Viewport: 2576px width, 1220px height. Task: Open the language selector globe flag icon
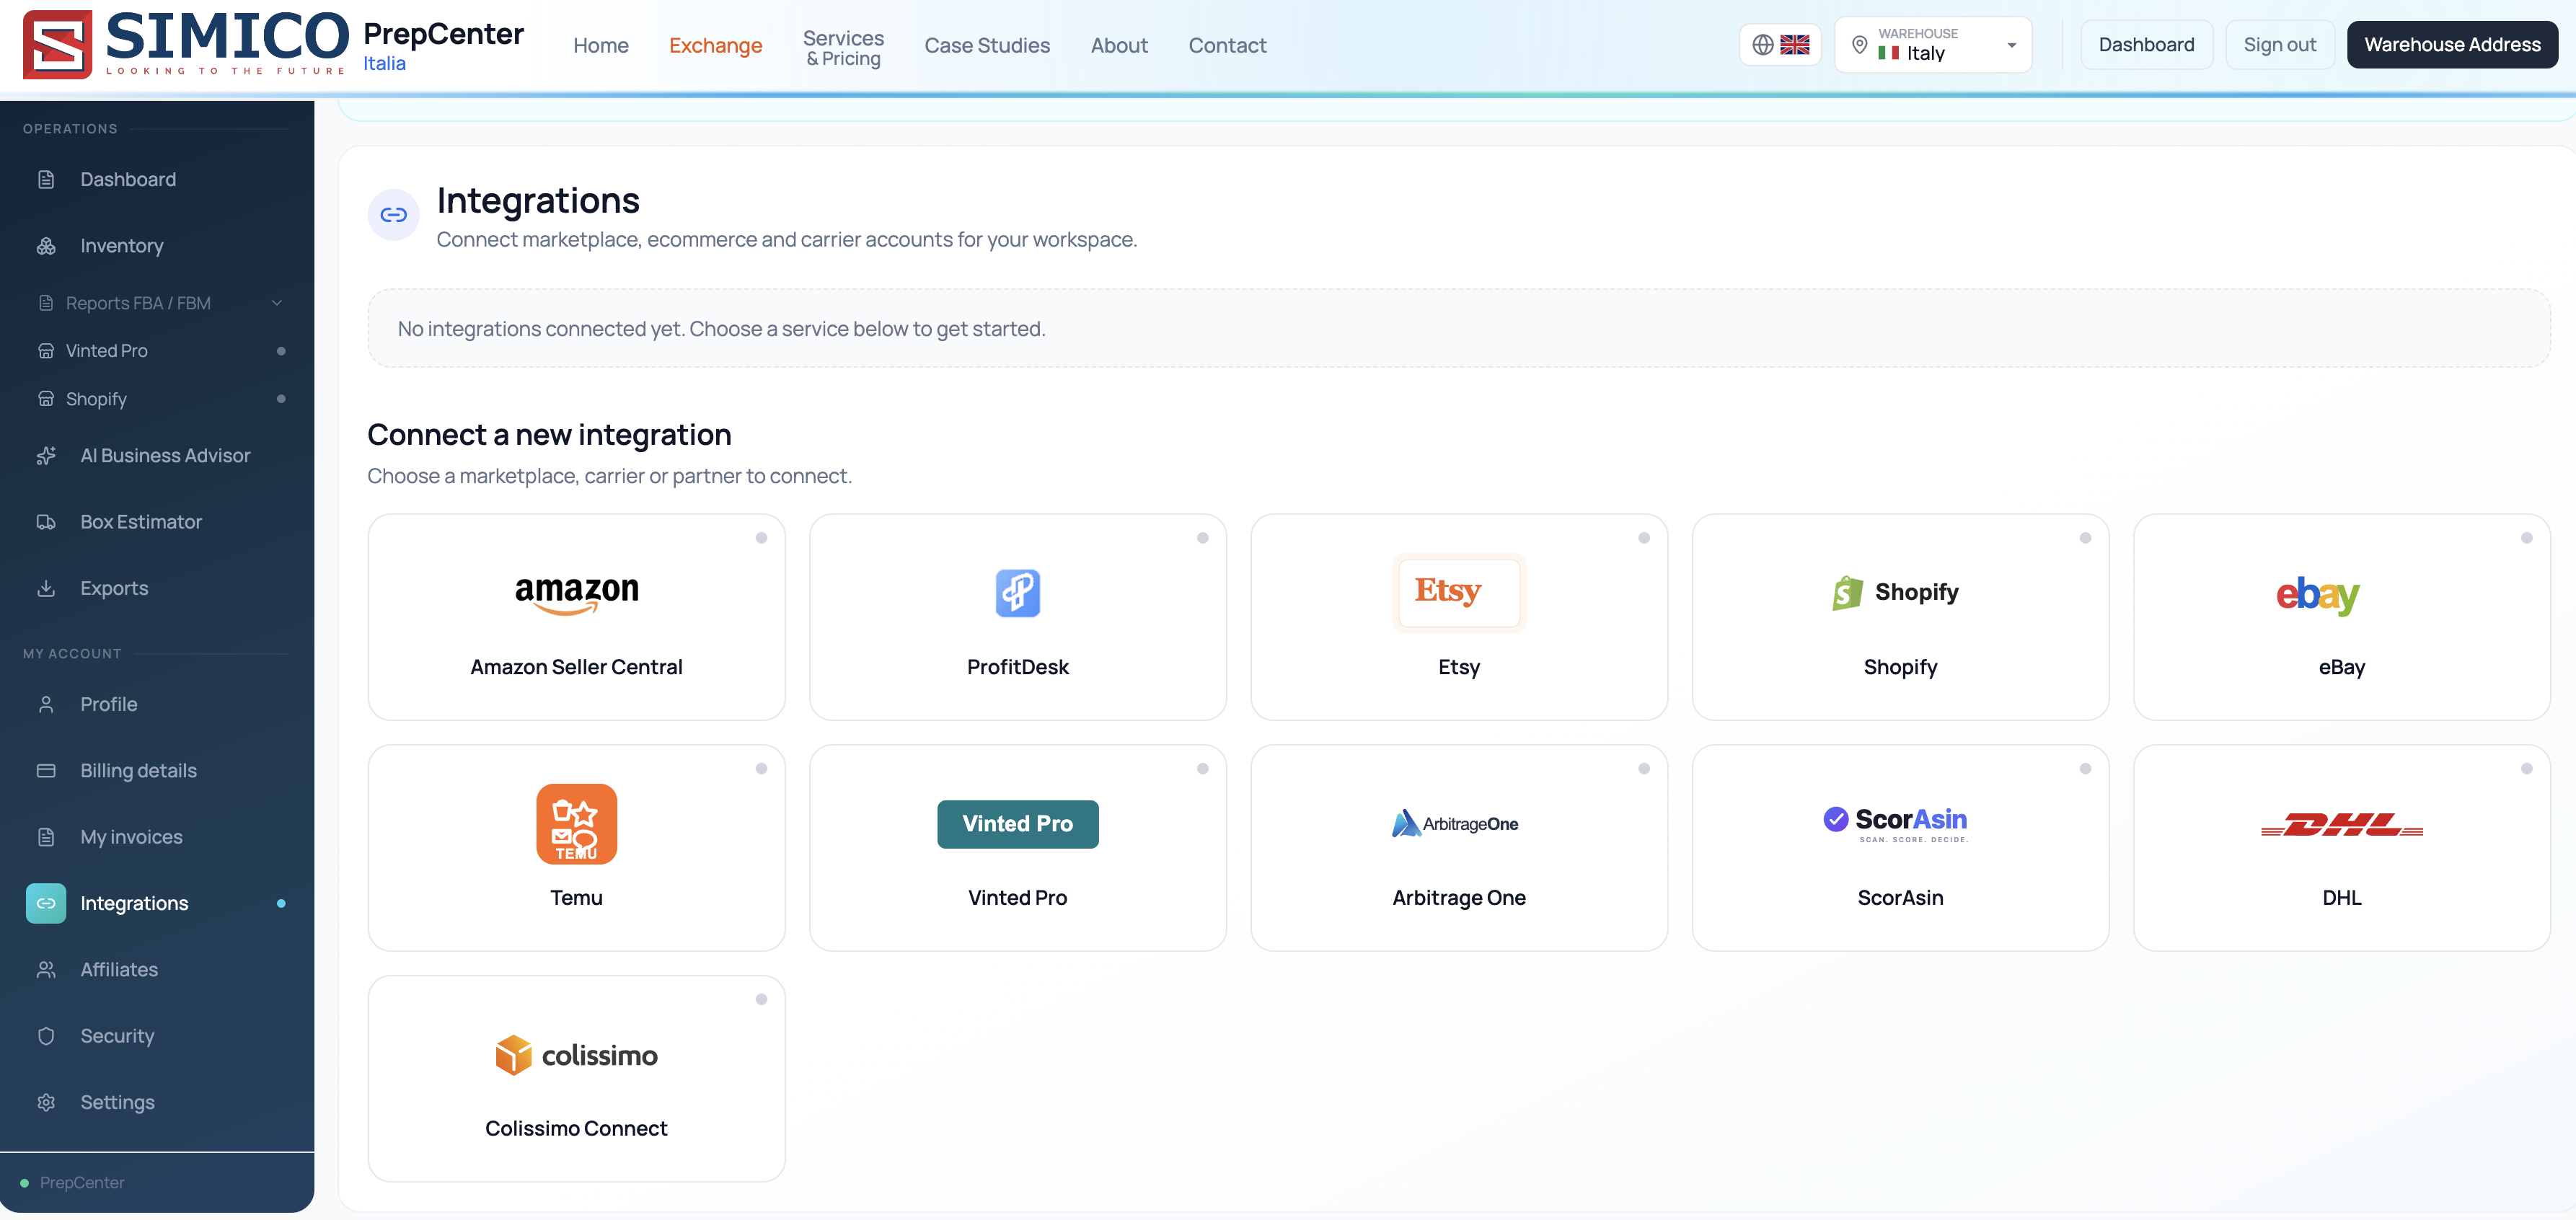click(1780, 45)
